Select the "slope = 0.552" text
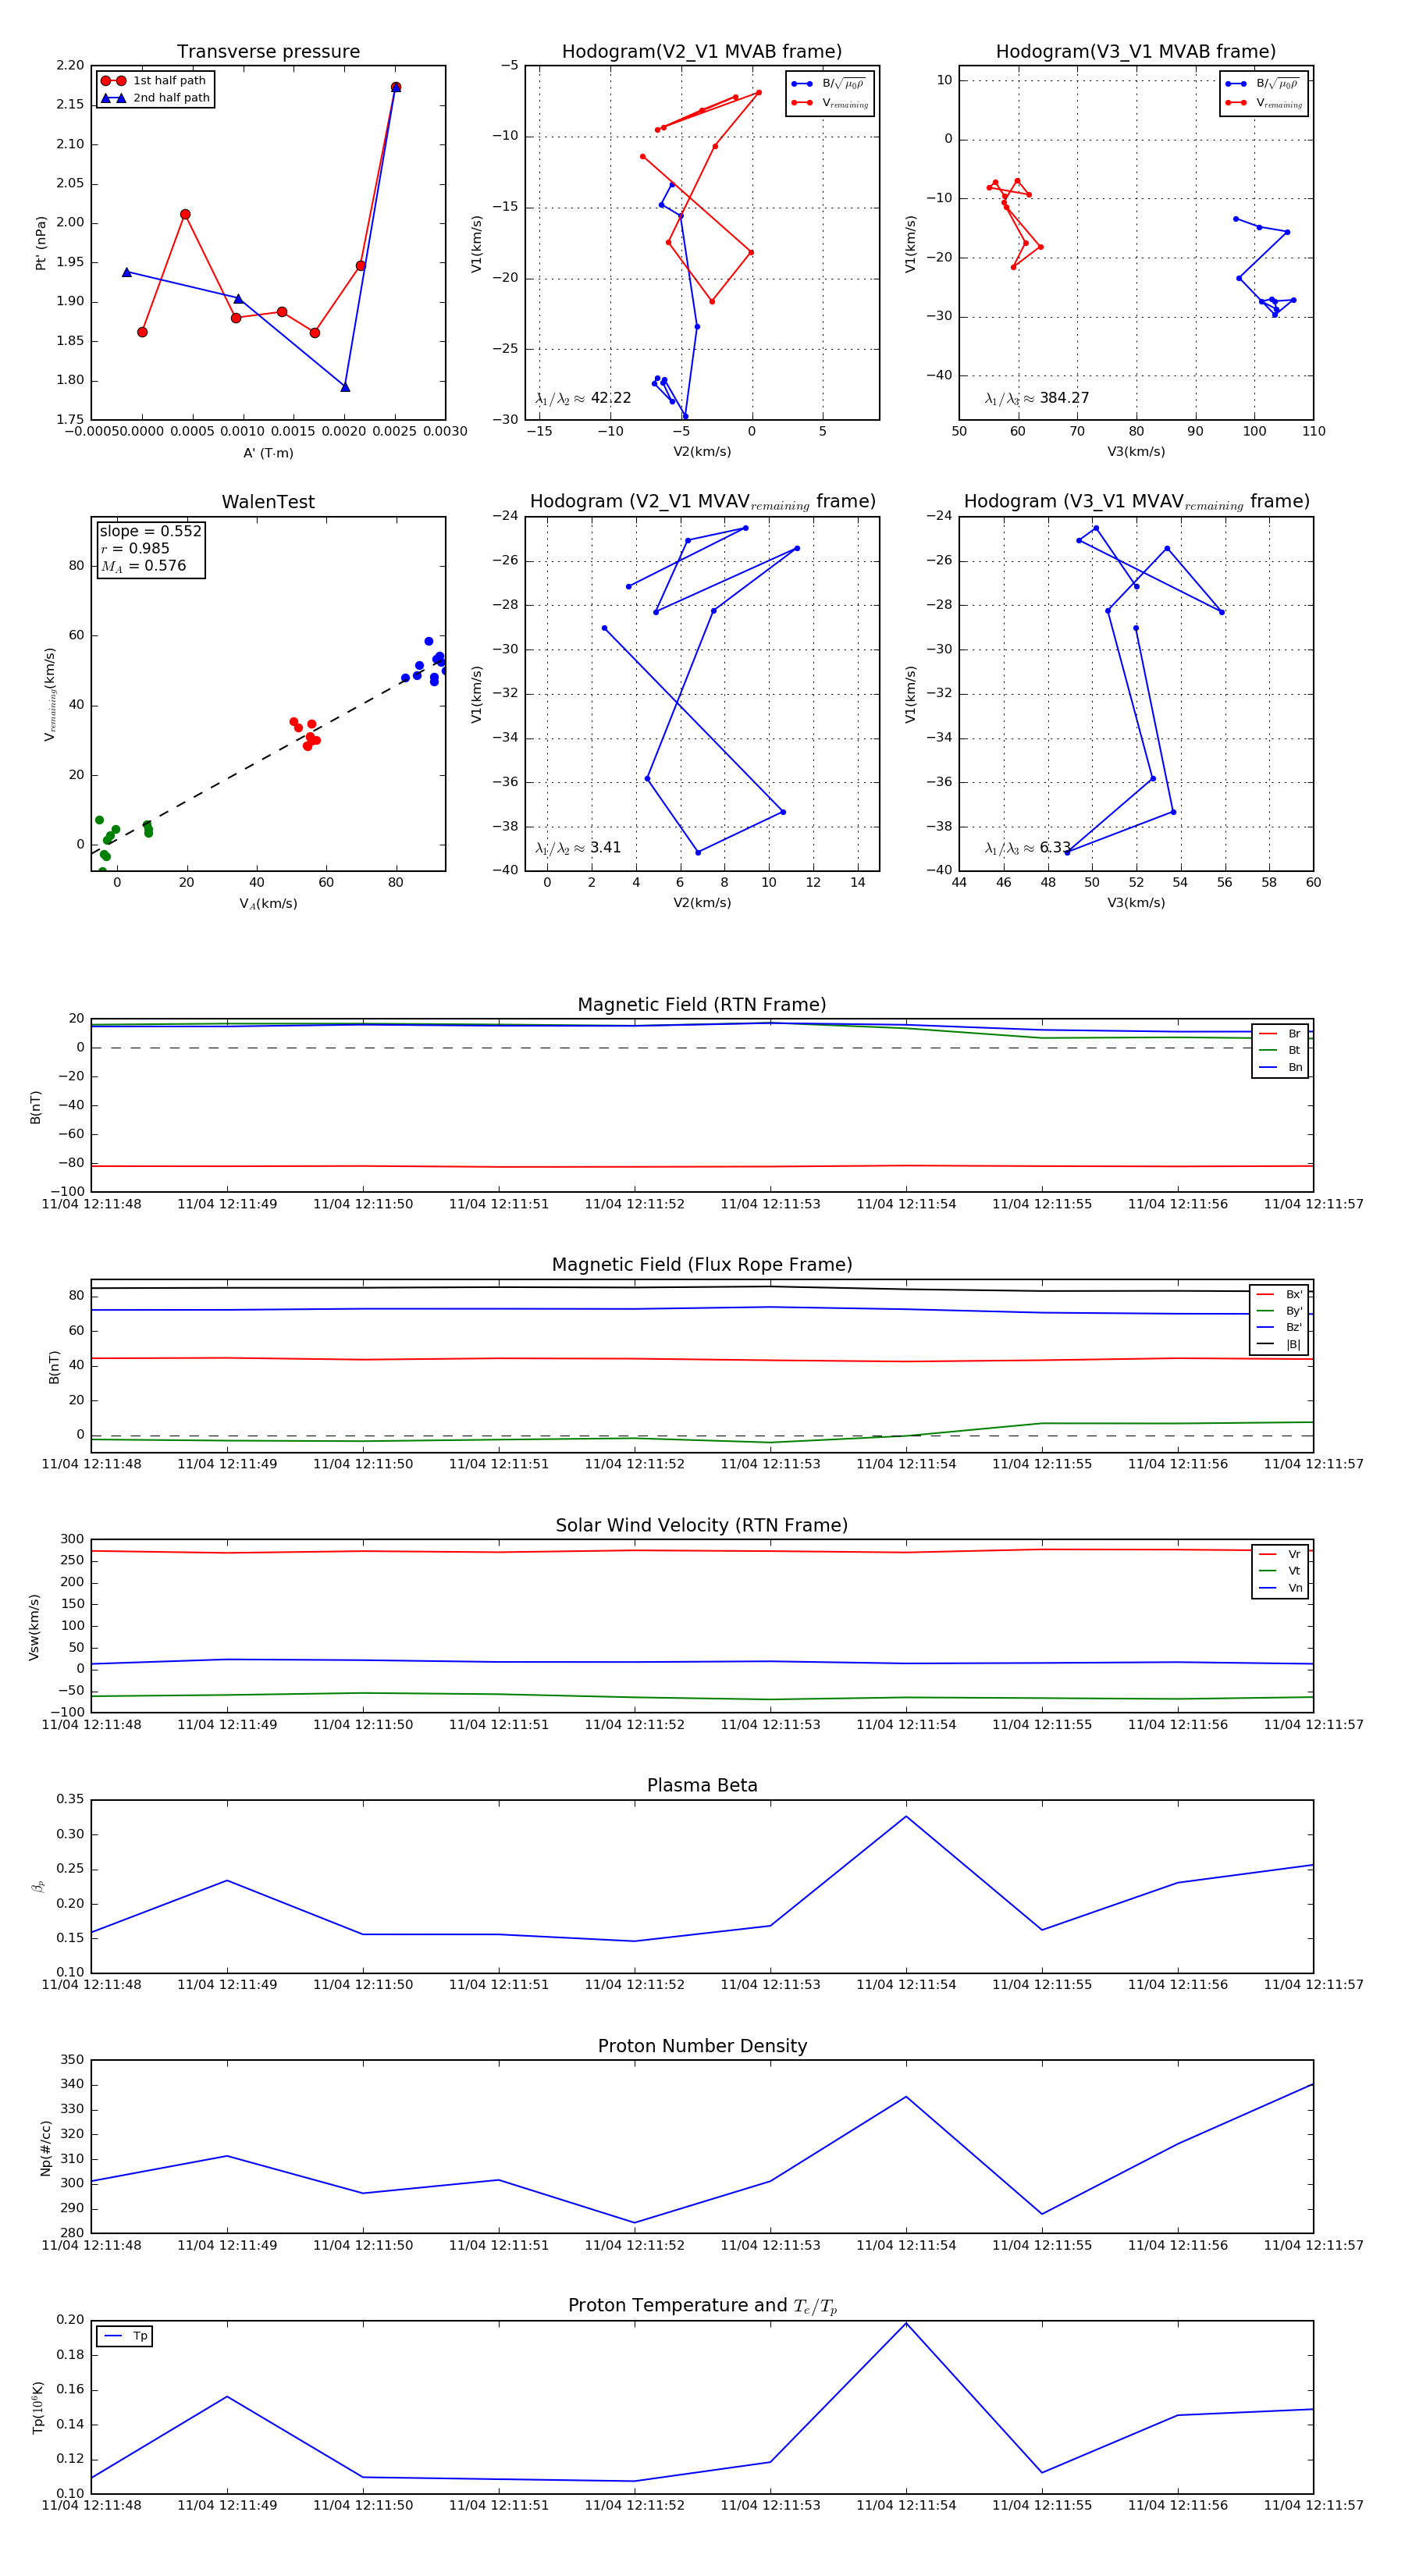 [150, 531]
